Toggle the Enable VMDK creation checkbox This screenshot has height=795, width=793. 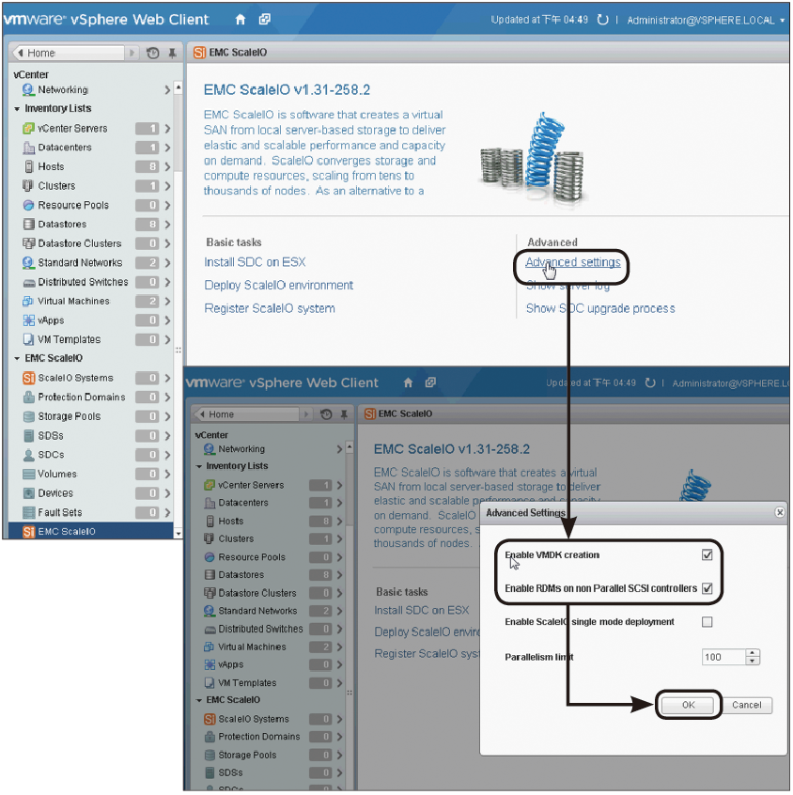coord(707,555)
